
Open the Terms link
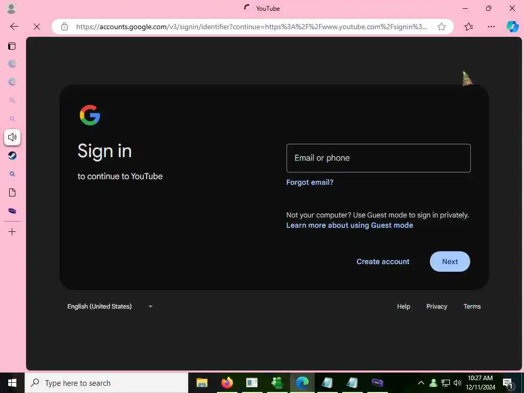[x=472, y=307]
